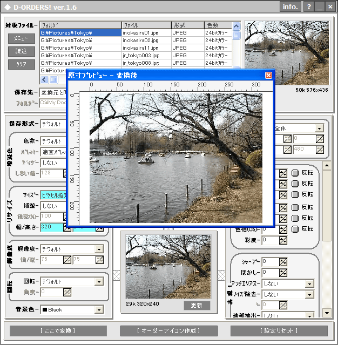
Task: Click the 読込 load button
Action: [22, 51]
